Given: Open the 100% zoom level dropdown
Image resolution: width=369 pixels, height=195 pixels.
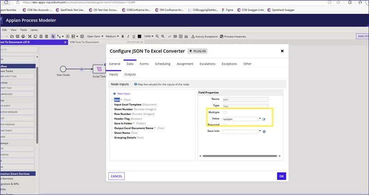Looking at the screenshot, I should click(x=149, y=36).
